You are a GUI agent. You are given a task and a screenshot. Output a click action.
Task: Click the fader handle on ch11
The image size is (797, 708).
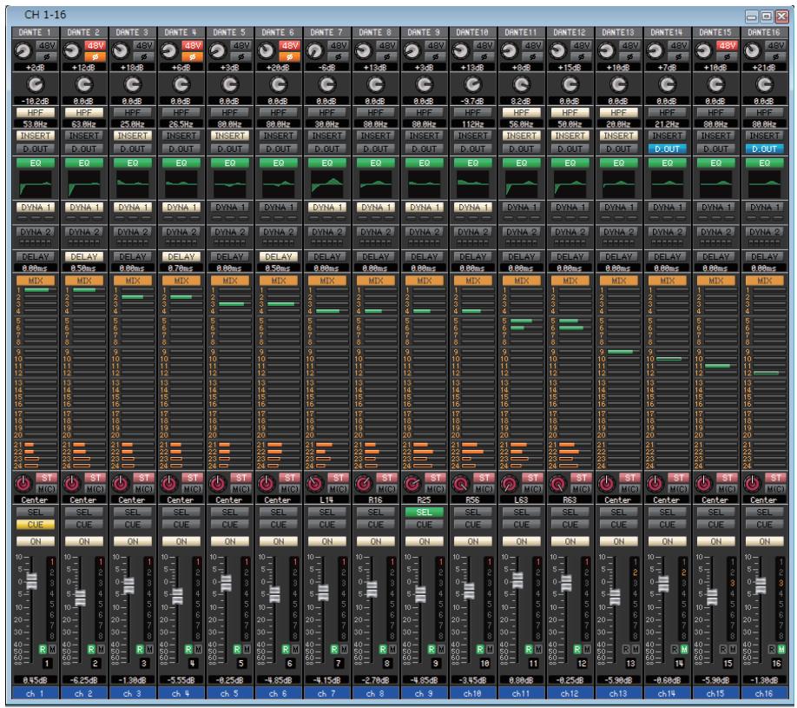tap(517, 579)
